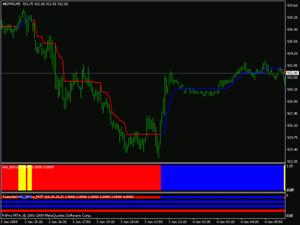This screenshot has height=225, width=300.
Task: Click the 926.10 price axis label
Action: coord(292,126)
